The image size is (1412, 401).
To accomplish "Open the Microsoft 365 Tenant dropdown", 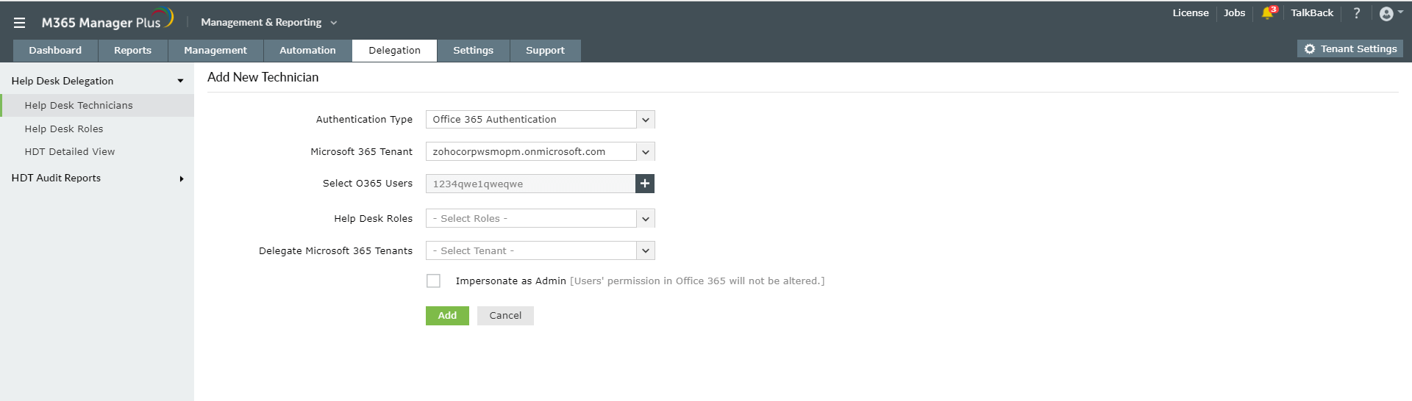I will click(x=645, y=152).
